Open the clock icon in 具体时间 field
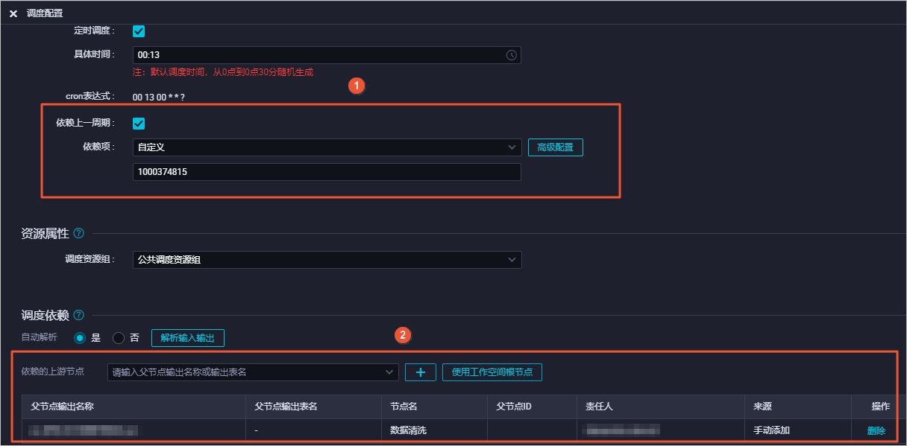 tap(511, 55)
